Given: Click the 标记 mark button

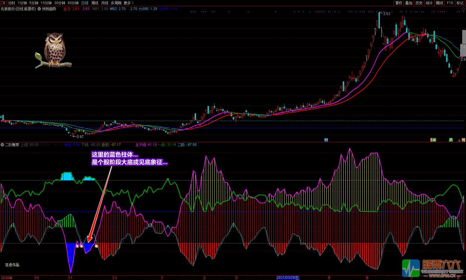Looking at the screenshot, I should coord(460,3).
